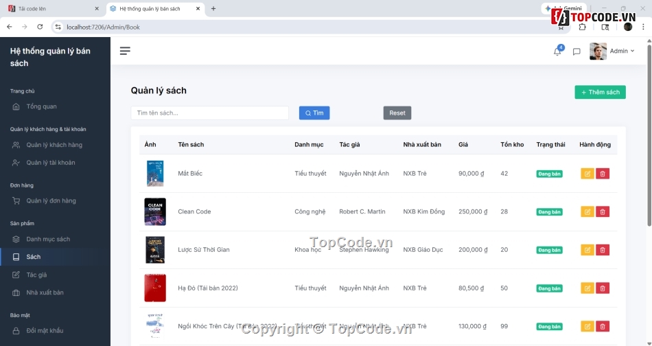Edit the Hạ Đỏ book
The width and height of the screenshot is (652, 346).
click(x=587, y=288)
